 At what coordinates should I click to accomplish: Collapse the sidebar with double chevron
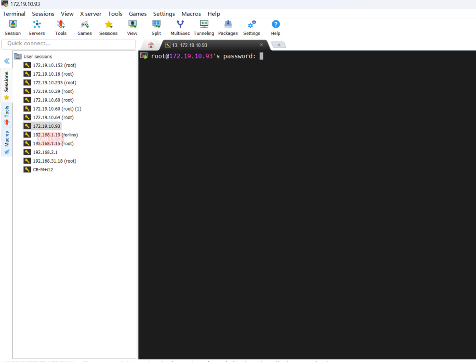pos(7,61)
